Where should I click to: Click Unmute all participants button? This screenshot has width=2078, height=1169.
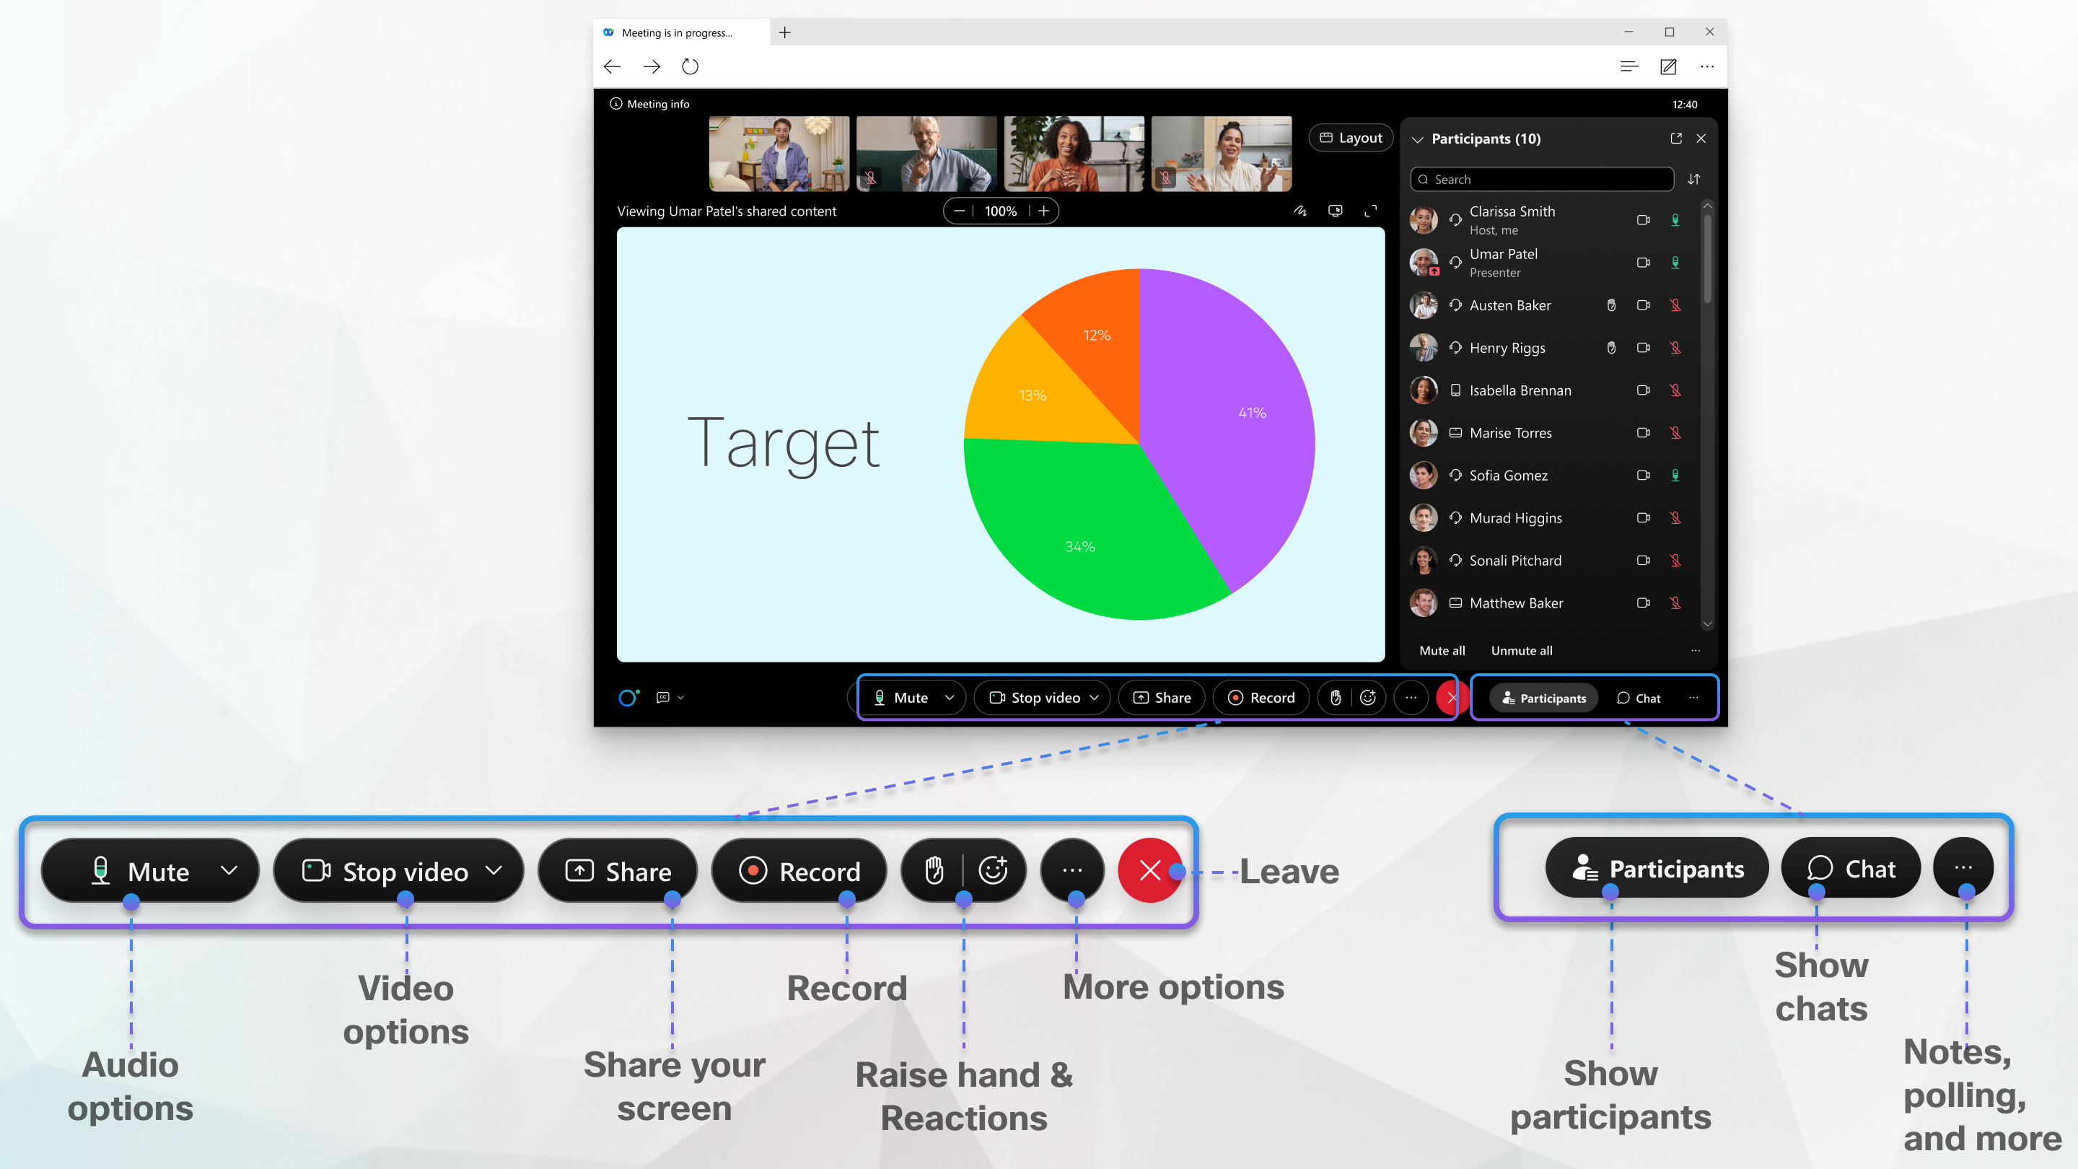pos(1520,649)
